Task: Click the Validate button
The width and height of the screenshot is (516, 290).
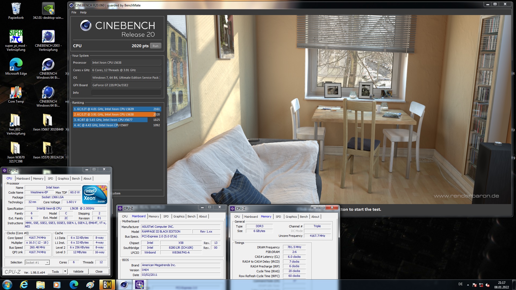Action: (x=78, y=271)
